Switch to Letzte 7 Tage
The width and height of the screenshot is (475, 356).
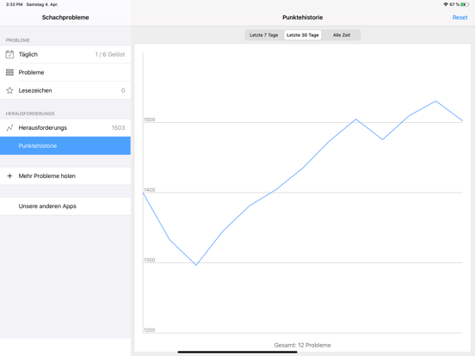(x=264, y=35)
